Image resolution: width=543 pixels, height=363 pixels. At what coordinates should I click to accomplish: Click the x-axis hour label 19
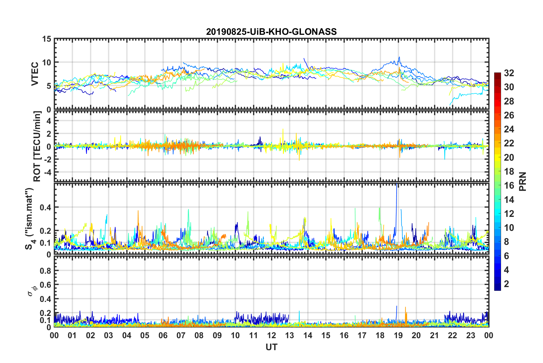point(398,336)
